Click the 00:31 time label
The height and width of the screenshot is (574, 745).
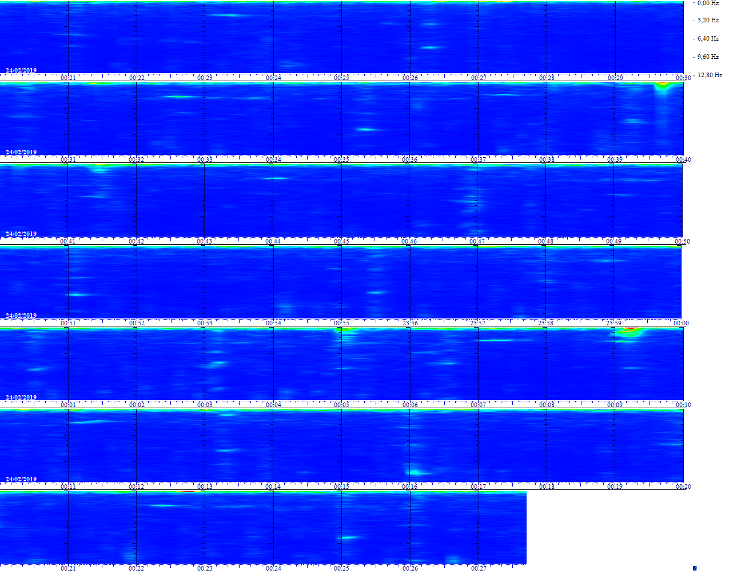[68, 160]
